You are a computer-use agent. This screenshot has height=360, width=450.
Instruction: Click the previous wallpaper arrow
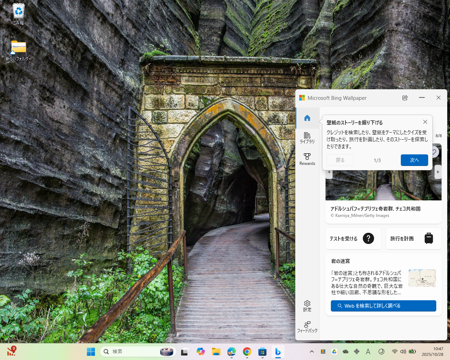click(x=329, y=172)
